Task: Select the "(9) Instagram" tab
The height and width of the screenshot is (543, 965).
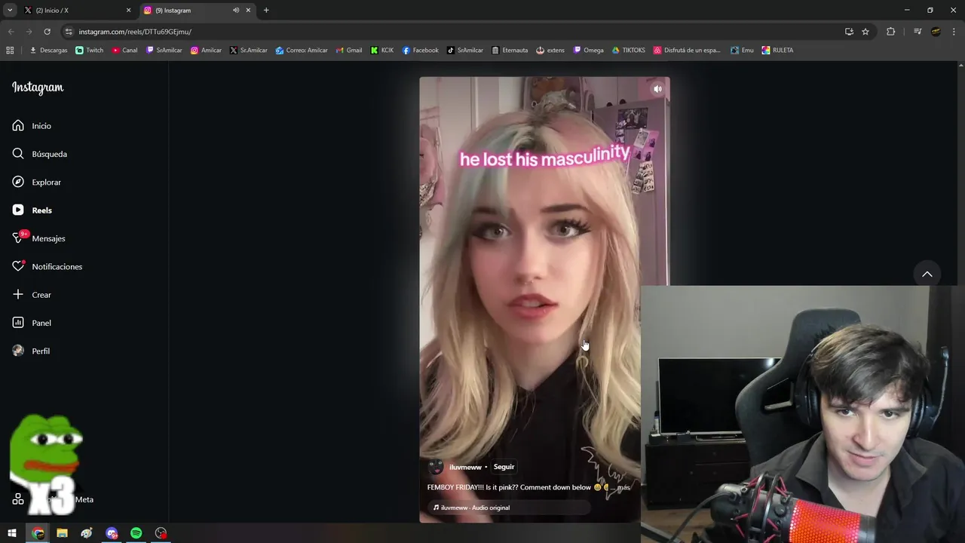Action: (198, 11)
